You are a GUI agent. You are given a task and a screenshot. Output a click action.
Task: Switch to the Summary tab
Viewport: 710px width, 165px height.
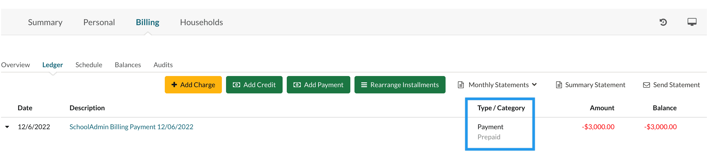tap(45, 22)
